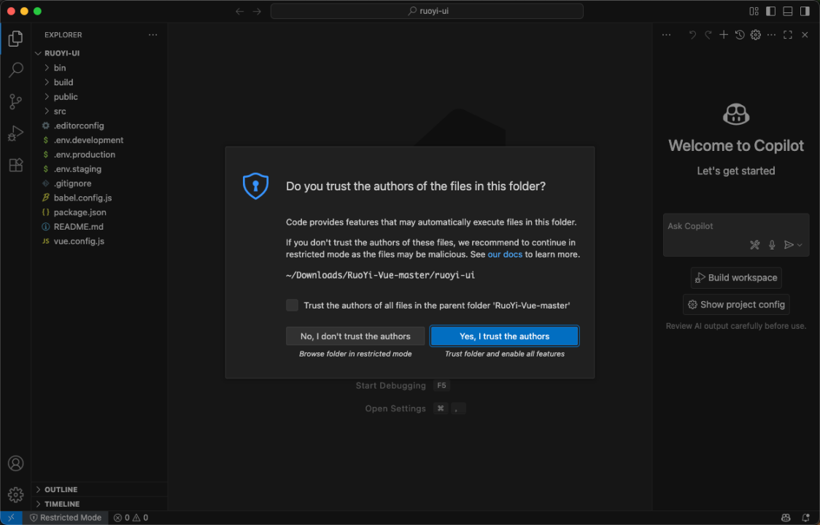Viewport: 820px width, 525px height.
Task: Open the Copilot tools configuration icon
Action: pyautogui.click(x=754, y=245)
